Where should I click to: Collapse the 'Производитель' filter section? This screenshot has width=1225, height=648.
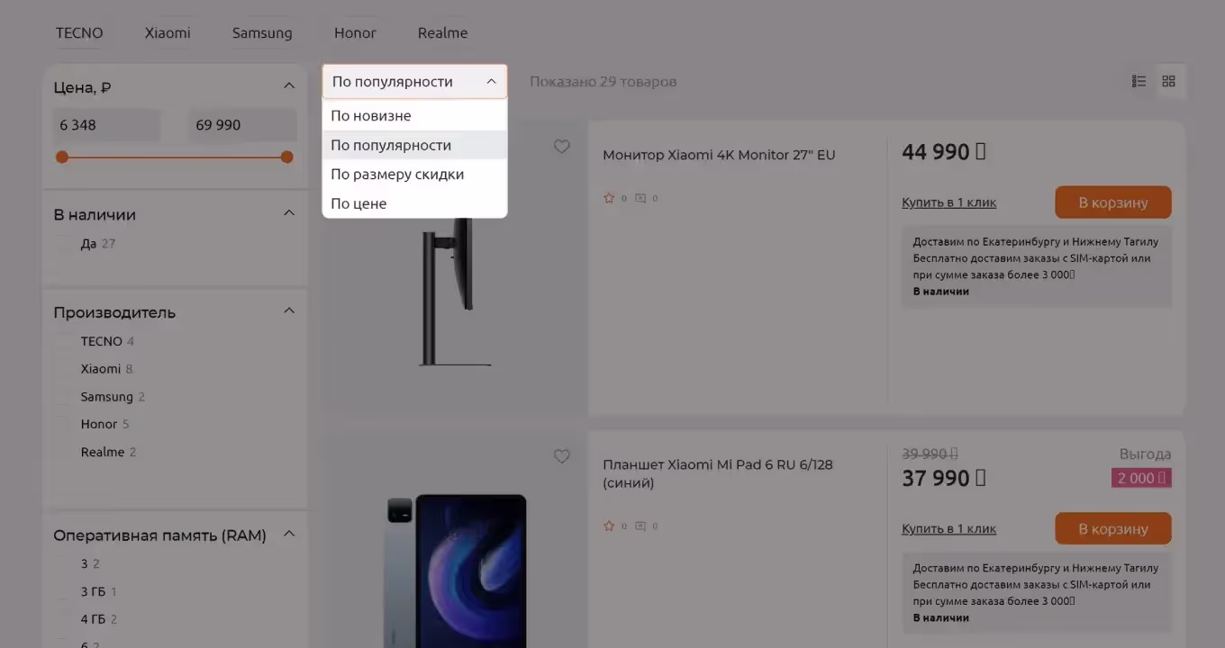(289, 311)
